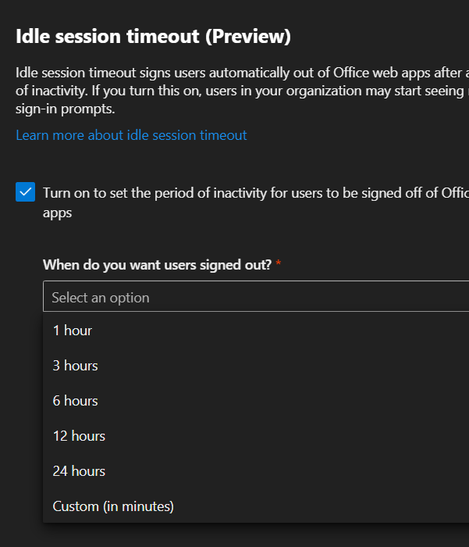The width and height of the screenshot is (469, 547).
Task: Select the 24 hours option
Action: pos(79,471)
